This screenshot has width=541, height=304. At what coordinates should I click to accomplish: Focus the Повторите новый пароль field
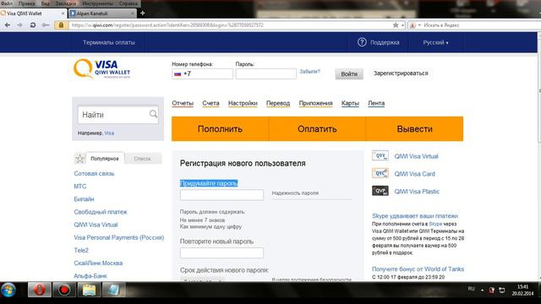(x=221, y=252)
